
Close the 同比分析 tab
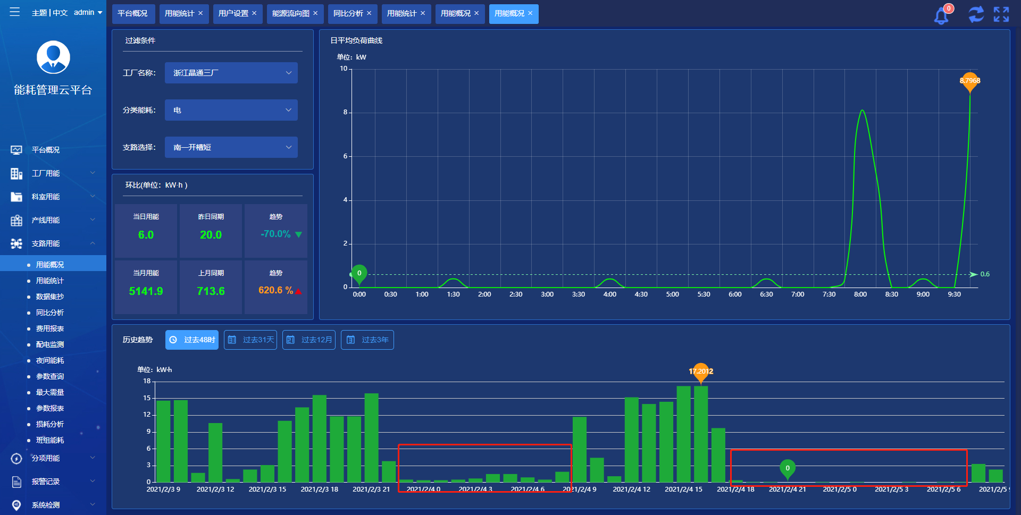(x=369, y=13)
